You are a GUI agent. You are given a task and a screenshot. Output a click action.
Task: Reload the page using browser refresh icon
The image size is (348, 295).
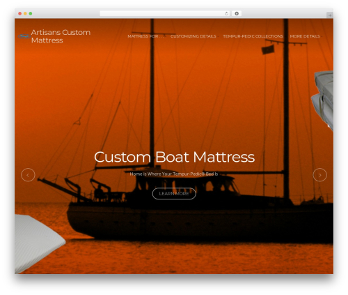tap(226, 14)
